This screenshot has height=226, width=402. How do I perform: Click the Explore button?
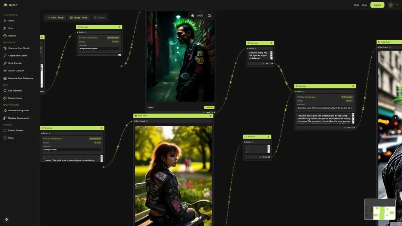click(x=377, y=5)
